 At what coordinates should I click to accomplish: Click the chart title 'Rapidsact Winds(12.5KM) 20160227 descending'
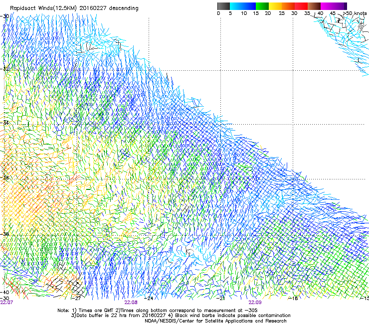(74, 8)
